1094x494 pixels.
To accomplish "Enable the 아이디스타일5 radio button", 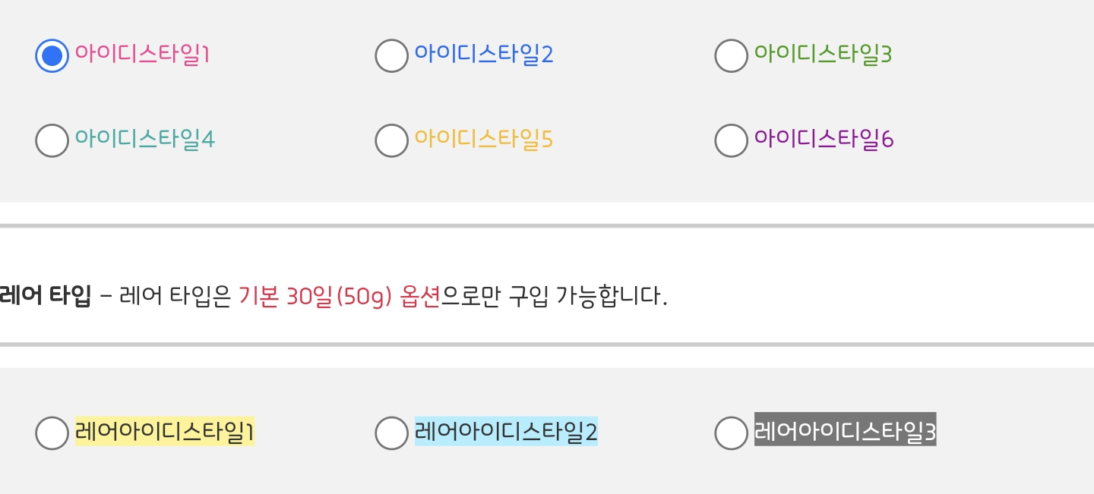I will pyautogui.click(x=391, y=140).
